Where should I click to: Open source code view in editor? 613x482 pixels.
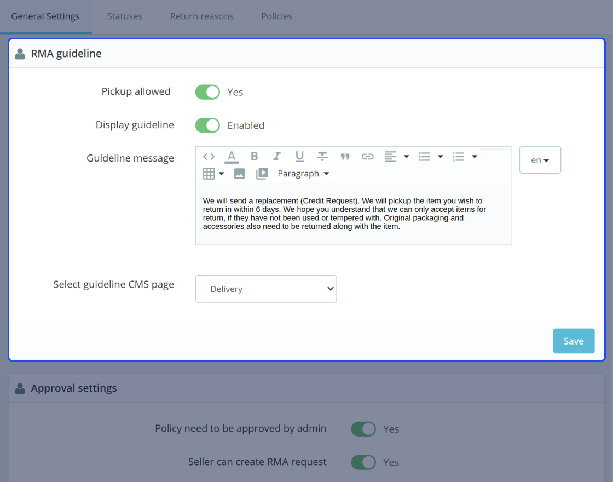click(209, 157)
